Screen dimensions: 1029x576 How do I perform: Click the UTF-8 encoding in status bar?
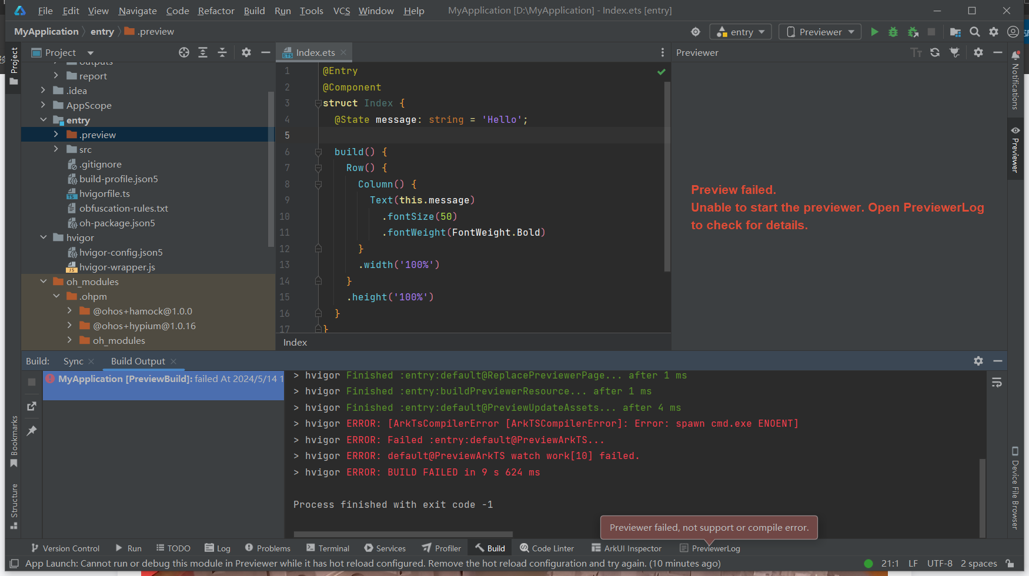pyautogui.click(x=940, y=563)
